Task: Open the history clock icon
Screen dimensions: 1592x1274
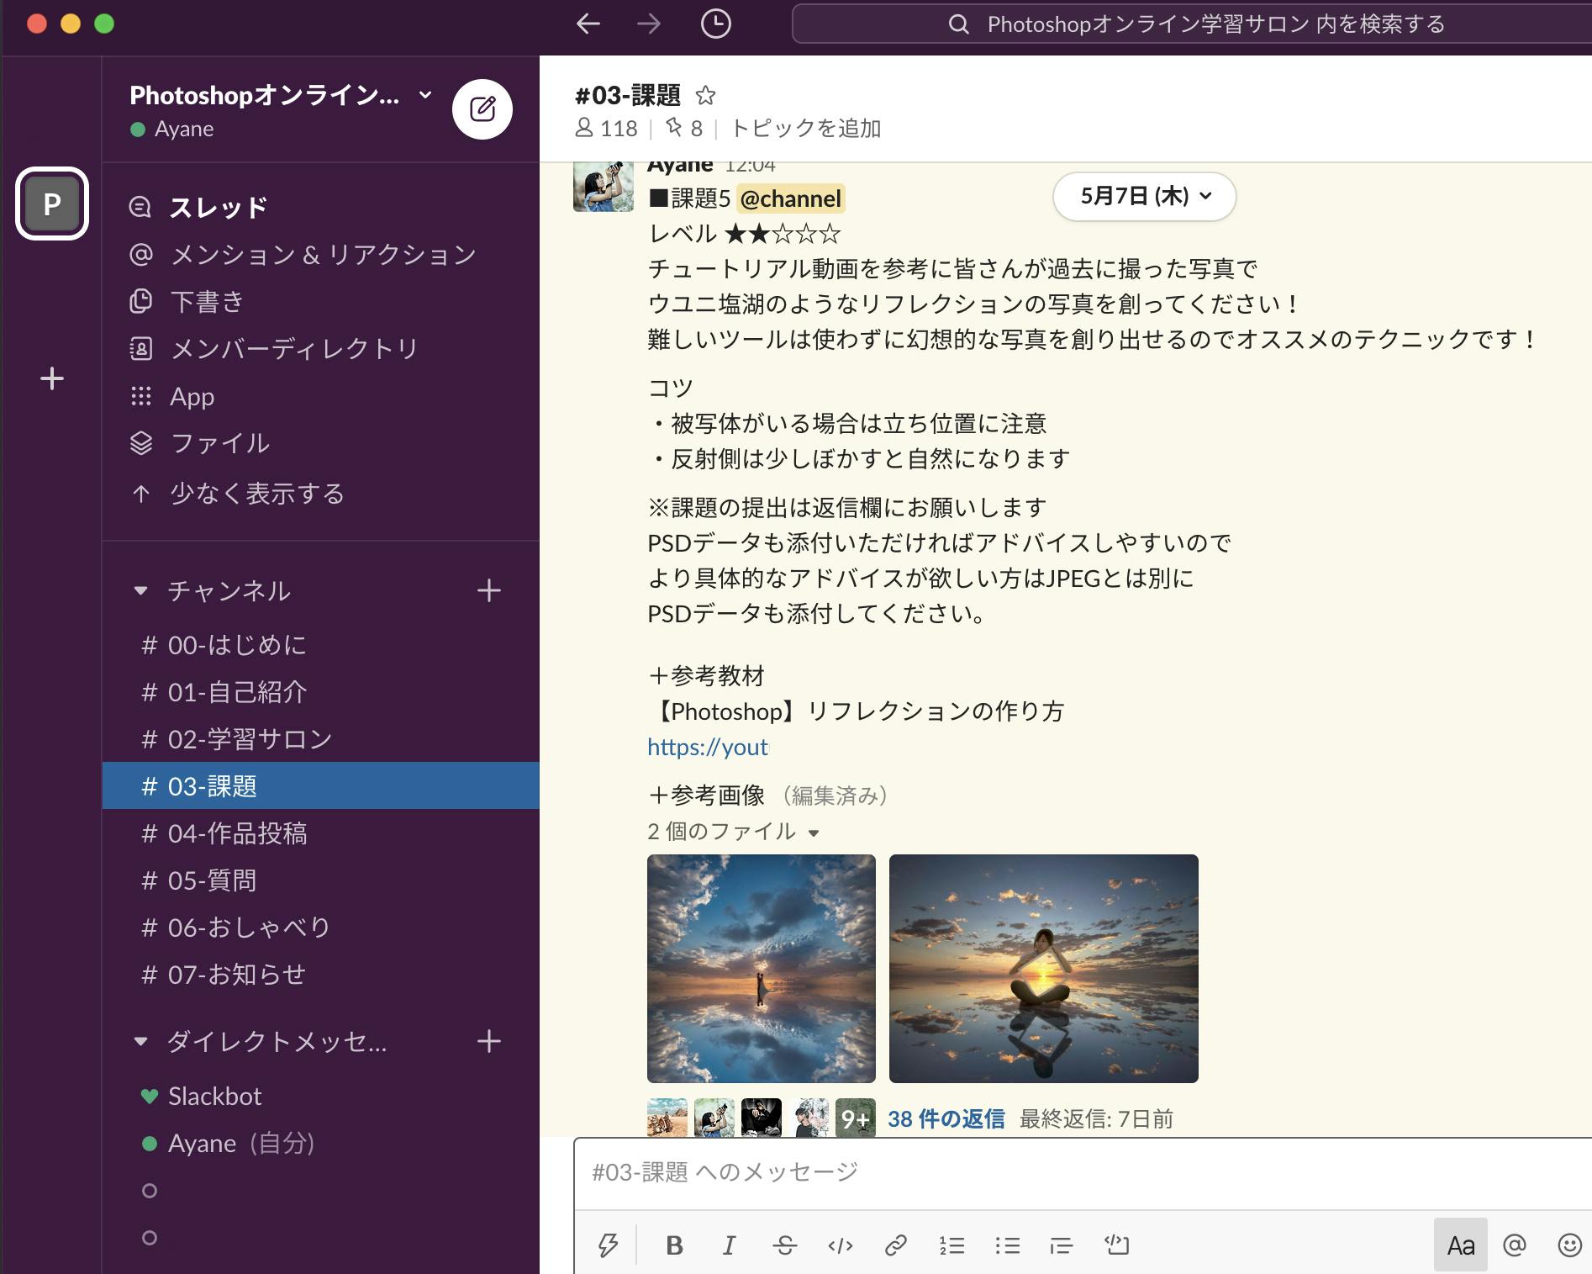Action: [715, 24]
